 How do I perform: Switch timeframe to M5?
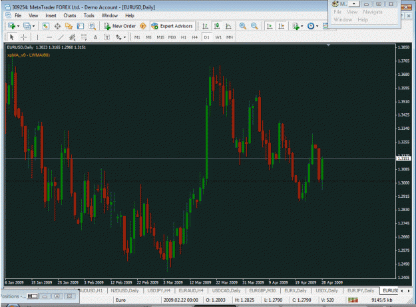(148, 37)
